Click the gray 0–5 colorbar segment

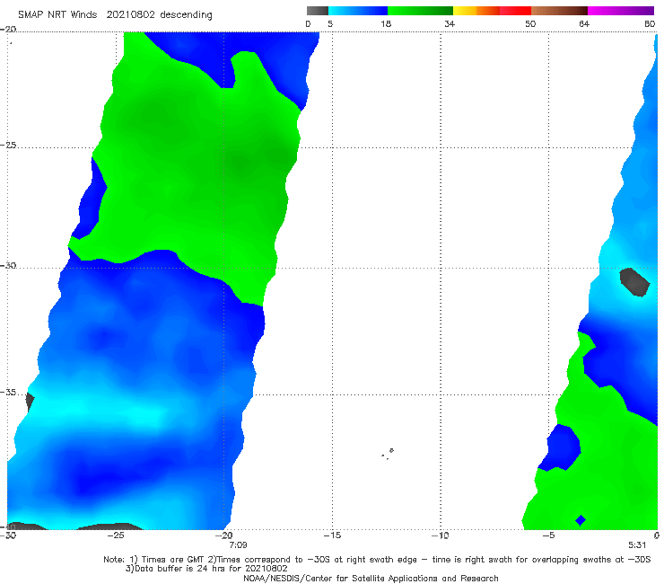318,11
